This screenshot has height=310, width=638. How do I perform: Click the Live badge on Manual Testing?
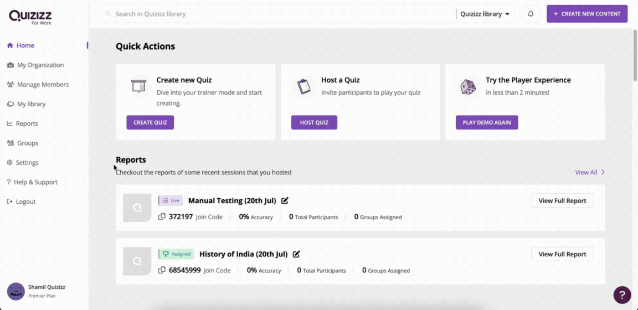click(171, 200)
